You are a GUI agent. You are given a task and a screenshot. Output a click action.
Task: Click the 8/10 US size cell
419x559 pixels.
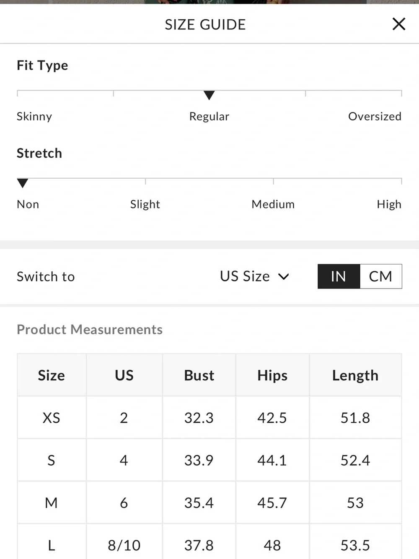pyautogui.click(x=124, y=545)
